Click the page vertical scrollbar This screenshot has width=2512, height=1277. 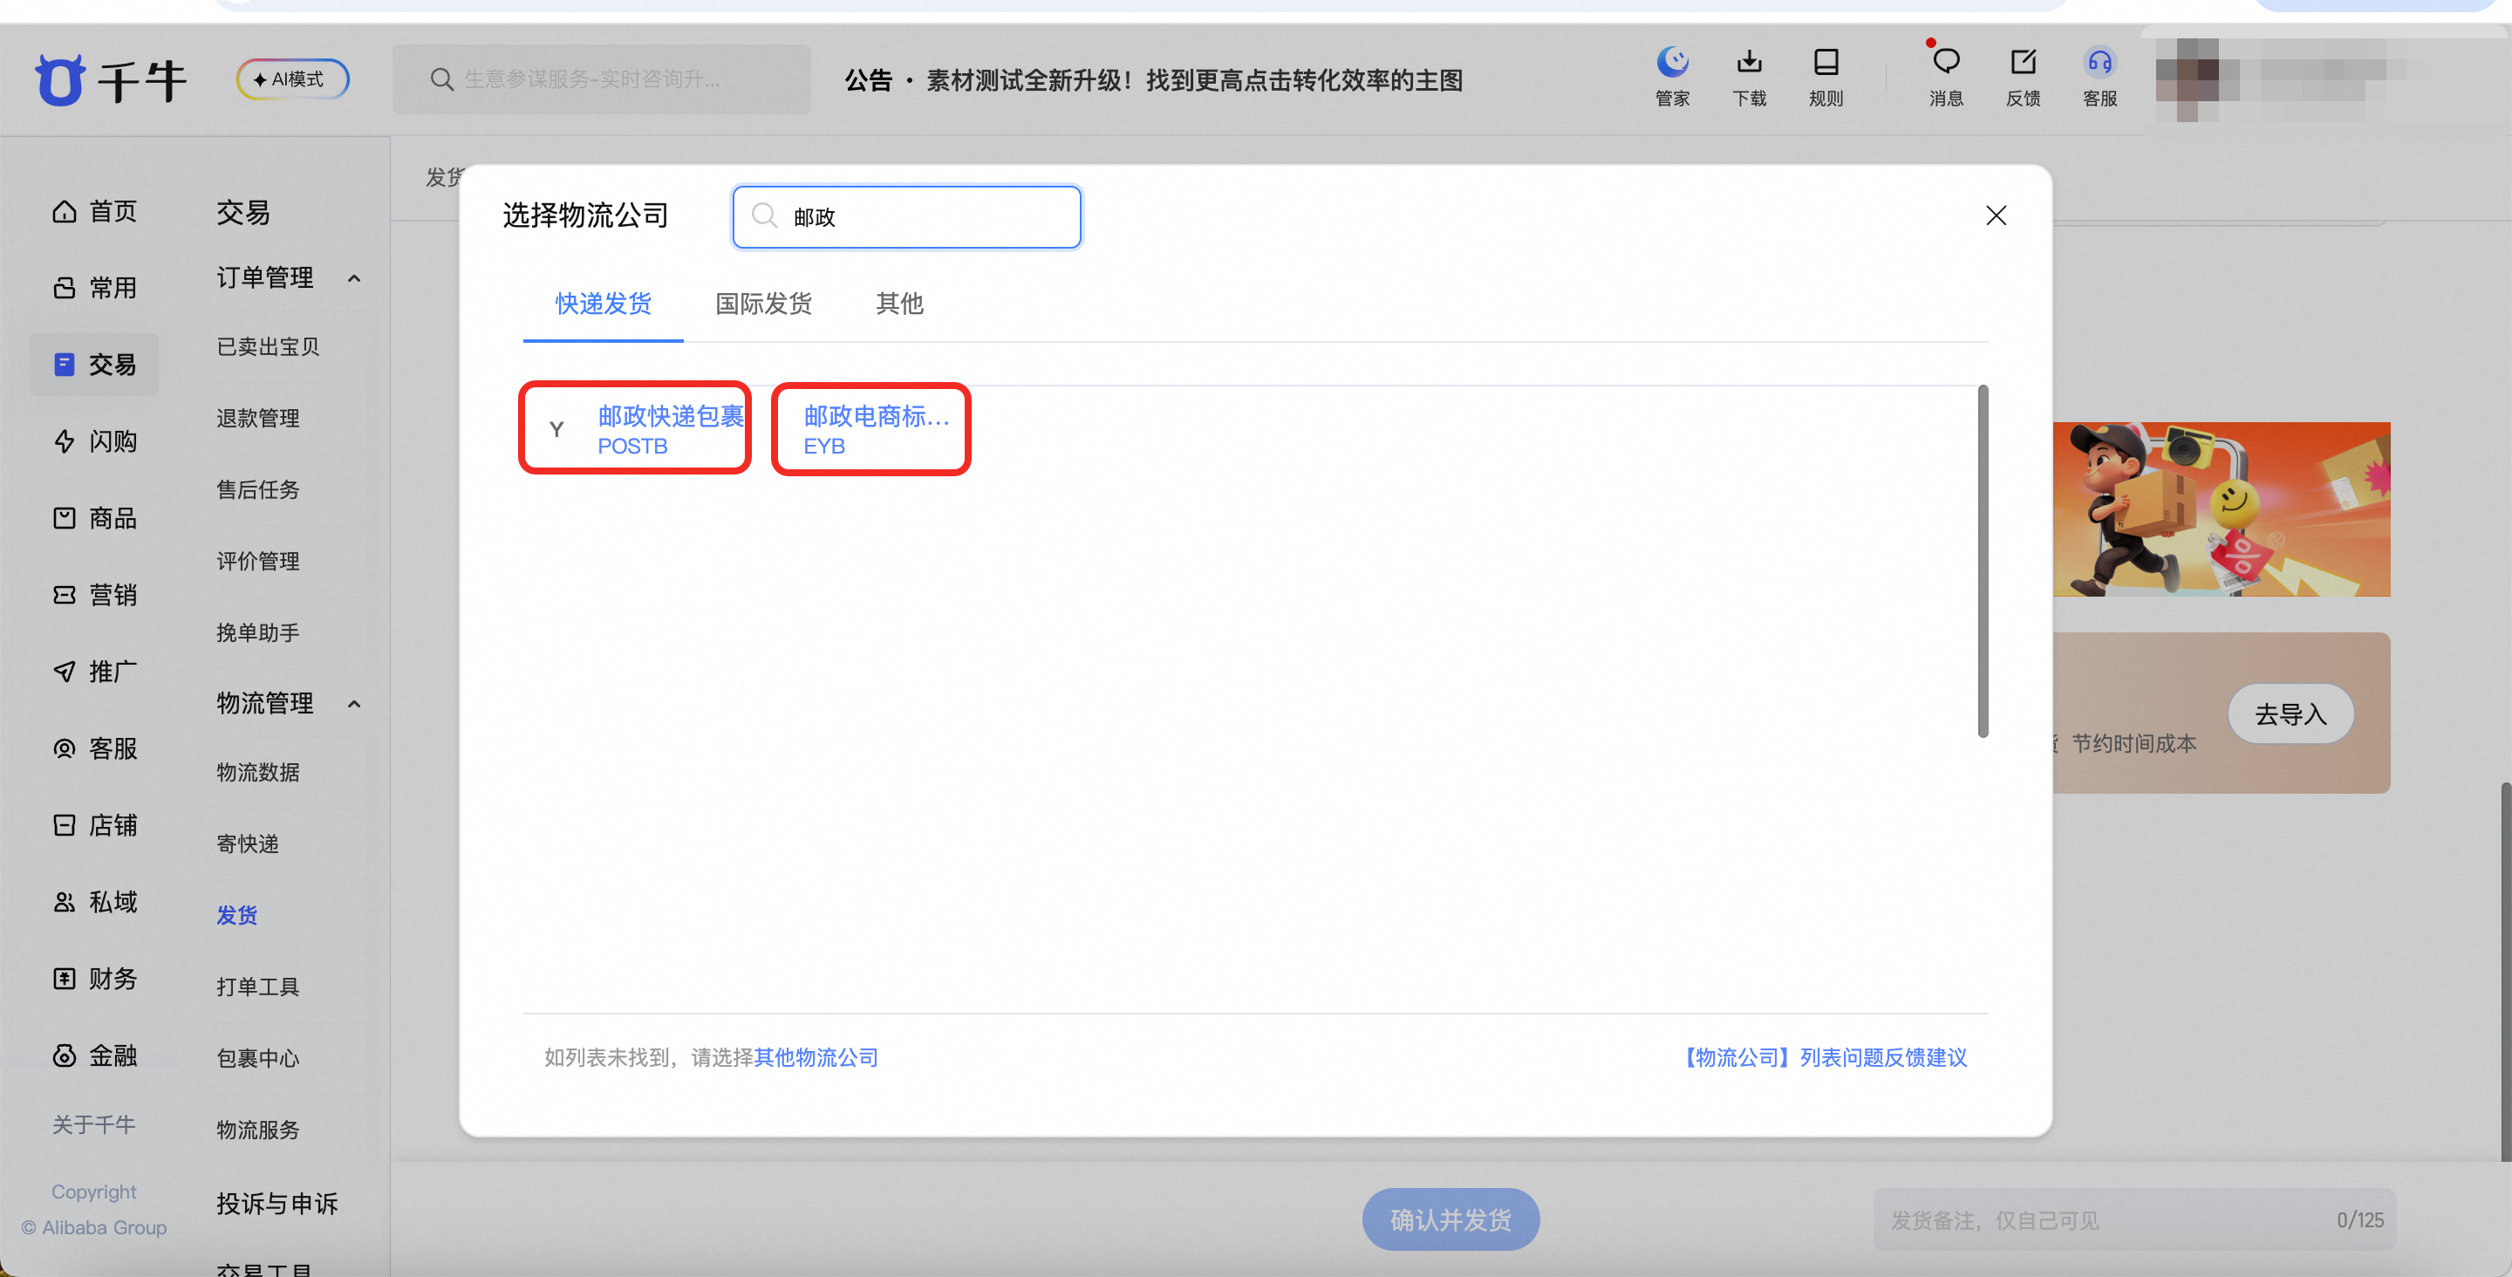click(x=2505, y=971)
